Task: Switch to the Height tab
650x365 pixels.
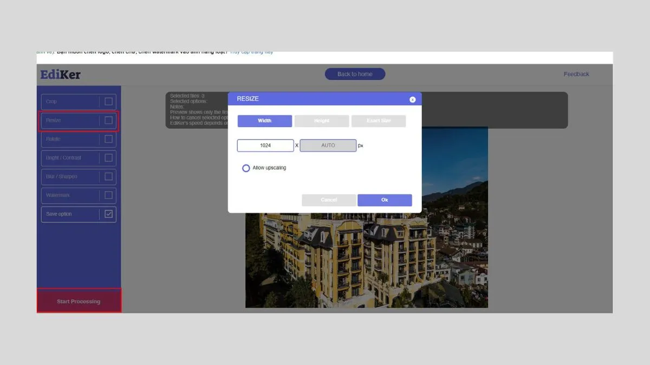Action: point(322,121)
